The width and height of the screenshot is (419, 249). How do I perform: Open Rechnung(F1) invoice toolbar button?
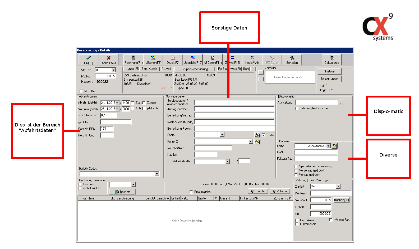point(133,60)
